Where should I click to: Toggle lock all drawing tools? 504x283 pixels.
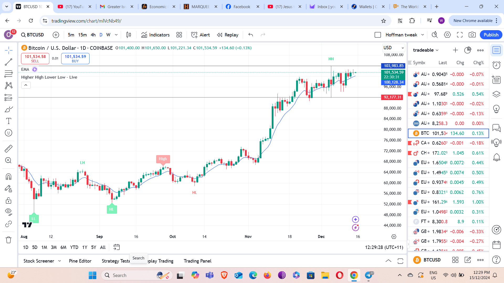(x=9, y=200)
